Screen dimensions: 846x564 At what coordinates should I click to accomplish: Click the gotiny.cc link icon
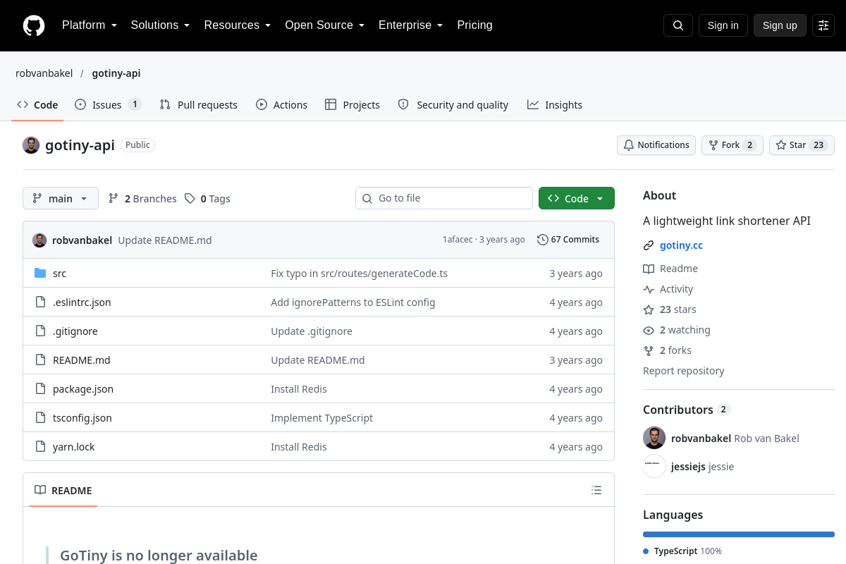point(649,245)
